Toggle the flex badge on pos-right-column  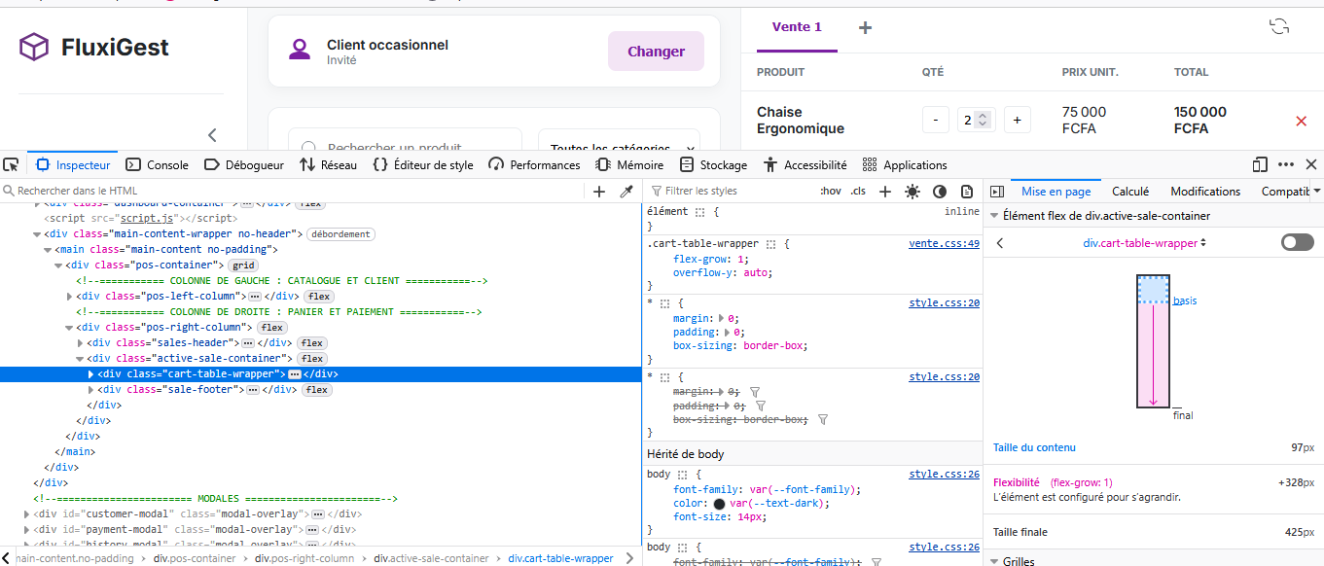pos(271,328)
